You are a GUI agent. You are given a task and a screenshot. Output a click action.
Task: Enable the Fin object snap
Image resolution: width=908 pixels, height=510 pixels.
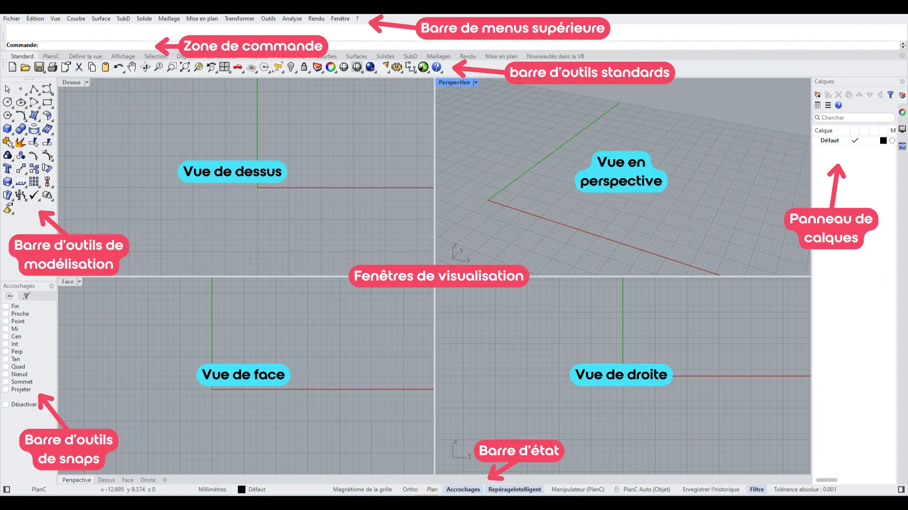pos(6,306)
